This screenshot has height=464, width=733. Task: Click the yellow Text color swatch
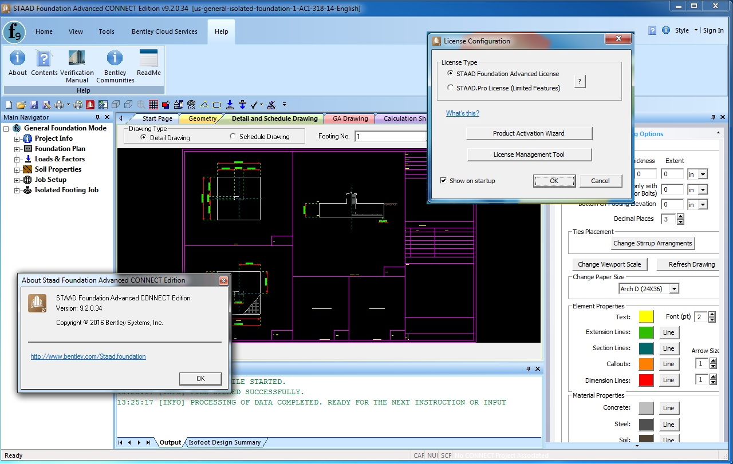pyautogui.click(x=646, y=317)
